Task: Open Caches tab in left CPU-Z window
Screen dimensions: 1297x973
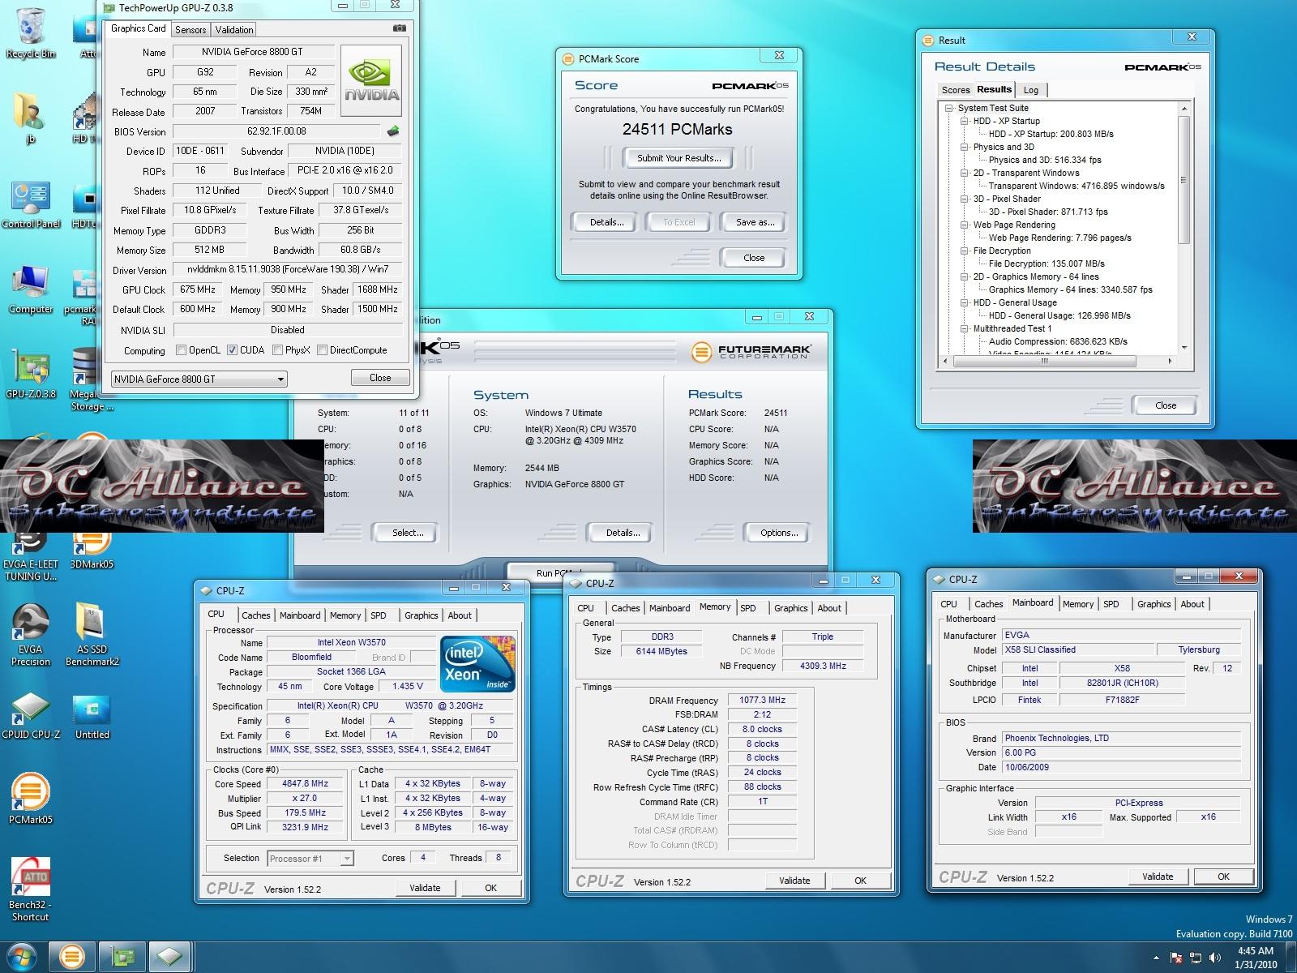Action: click(x=256, y=615)
